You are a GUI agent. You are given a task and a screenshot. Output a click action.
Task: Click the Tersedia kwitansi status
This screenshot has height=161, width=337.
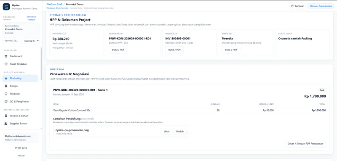click(x=227, y=39)
